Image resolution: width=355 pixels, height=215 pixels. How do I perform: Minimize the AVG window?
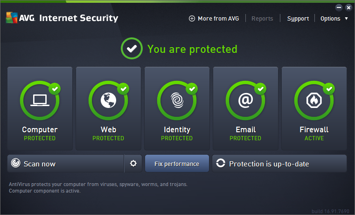[339, 7]
